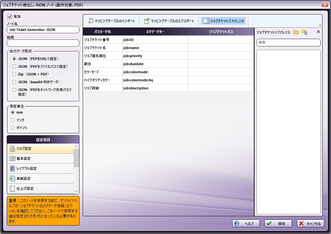Click settings list scroll down arrow
Screen dimensions: 331x234
[x=77, y=191]
